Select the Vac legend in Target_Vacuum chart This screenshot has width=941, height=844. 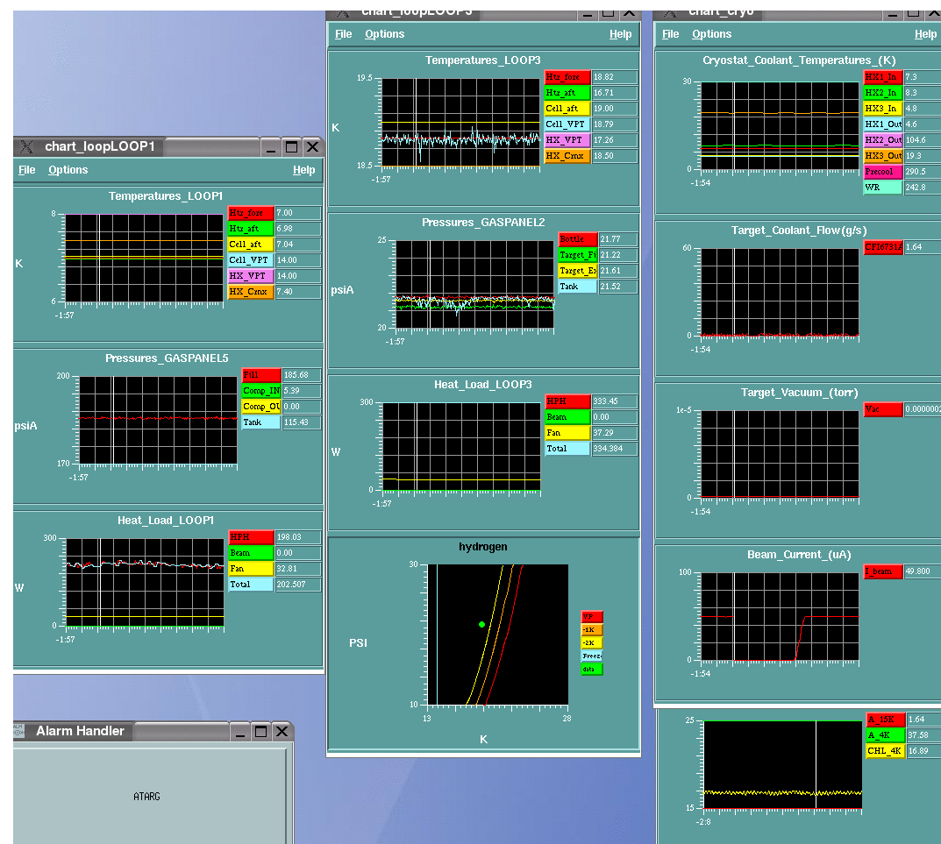883,409
